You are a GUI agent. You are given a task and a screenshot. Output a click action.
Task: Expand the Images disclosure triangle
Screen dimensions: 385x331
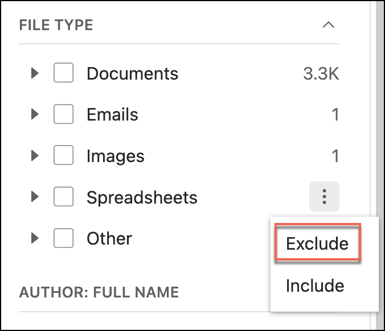35,155
